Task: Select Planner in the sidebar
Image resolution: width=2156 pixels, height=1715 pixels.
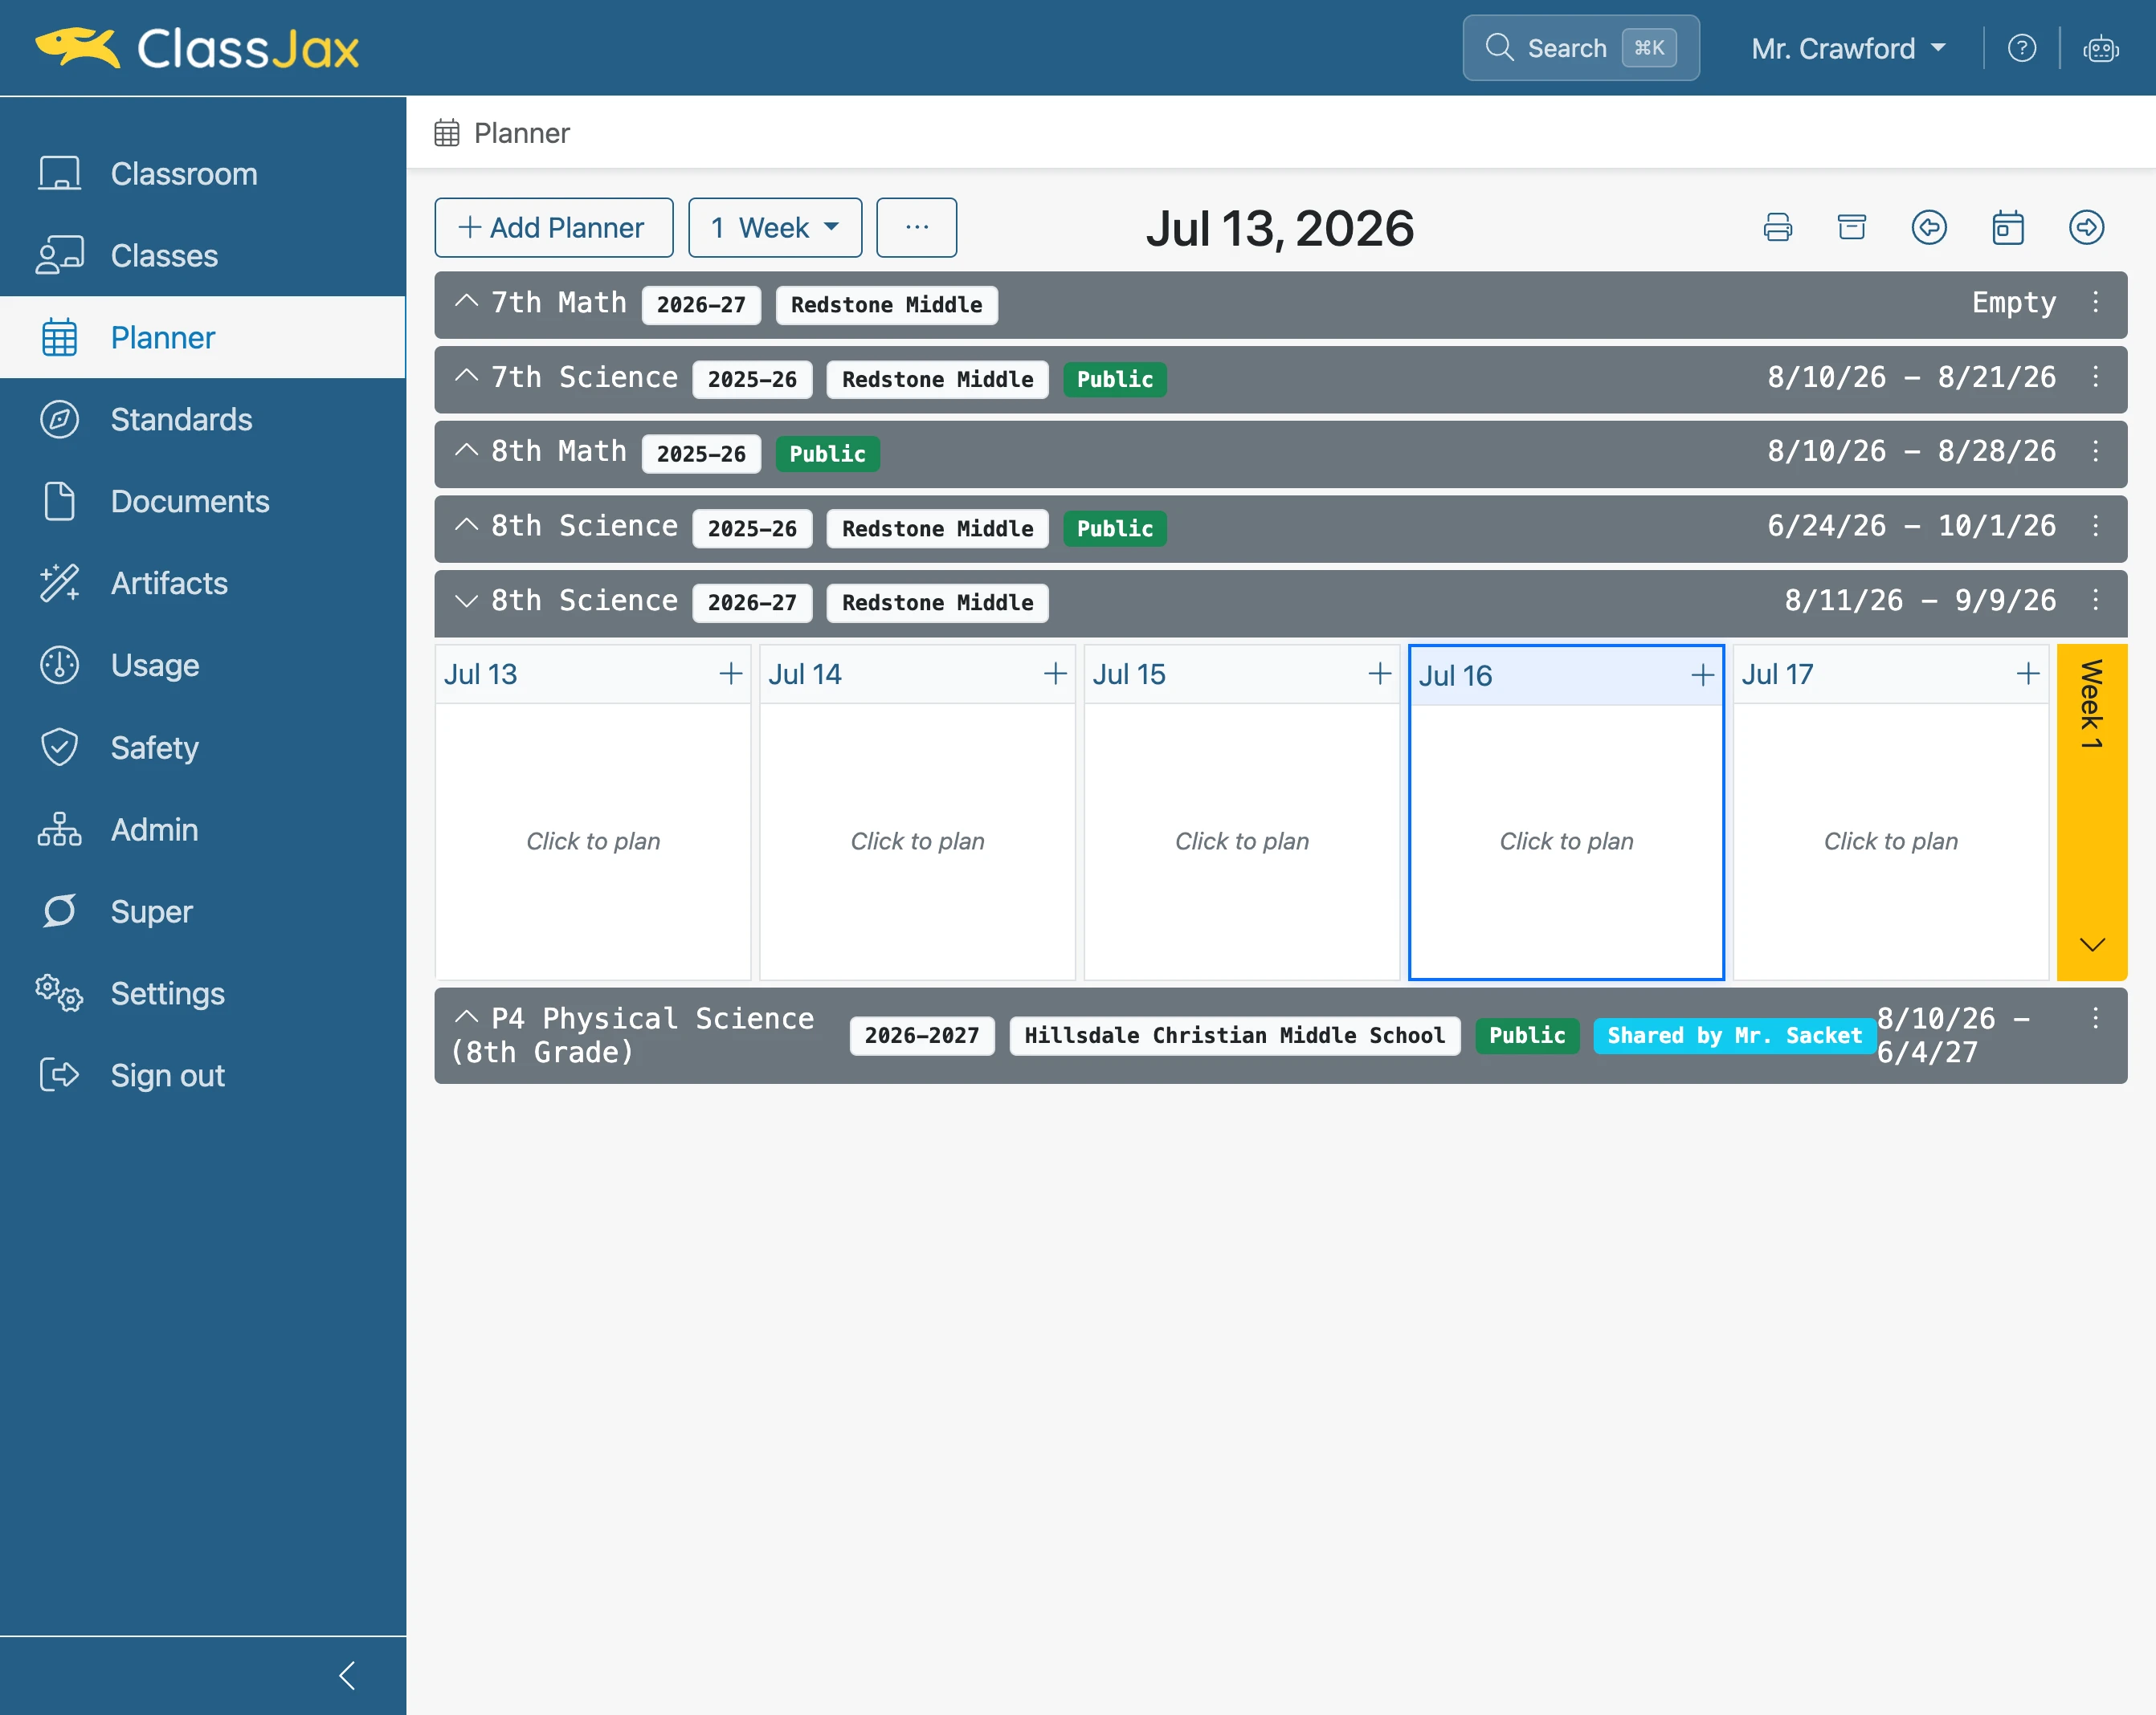Action: coord(203,338)
